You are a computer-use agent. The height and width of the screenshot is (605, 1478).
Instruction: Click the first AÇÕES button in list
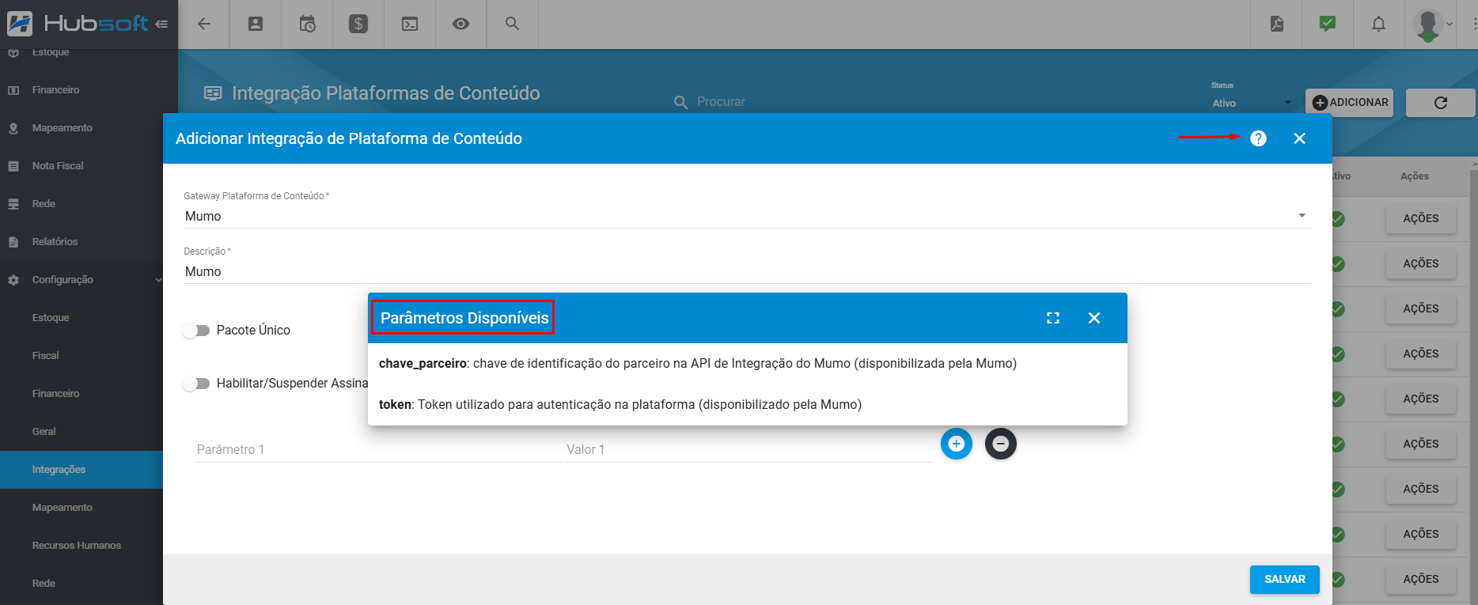1420,219
